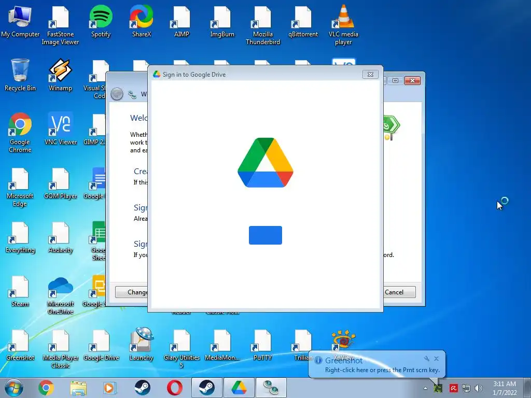Viewport: 531px width, 398px height.
Task: Launch GOM Player desktop shortcut
Action: coord(60,183)
